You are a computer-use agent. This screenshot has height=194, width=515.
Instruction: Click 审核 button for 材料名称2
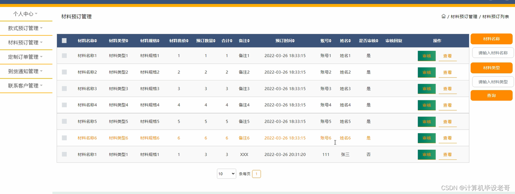[427, 72]
